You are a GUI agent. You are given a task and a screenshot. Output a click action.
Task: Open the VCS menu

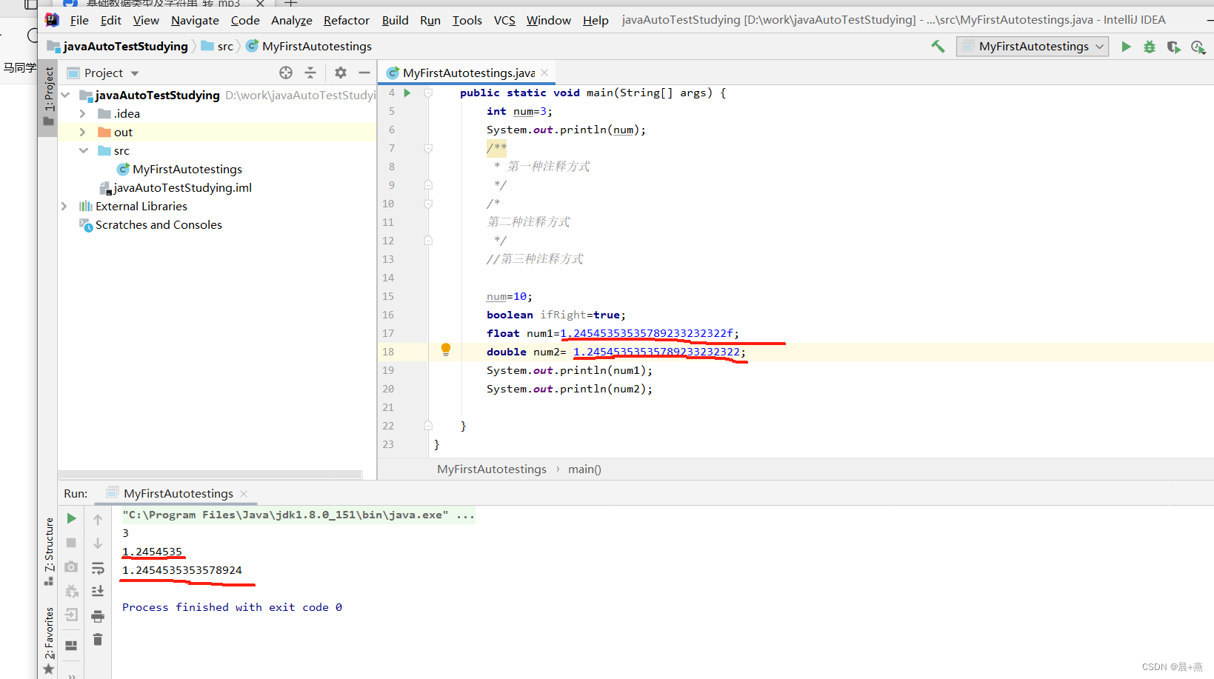(x=504, y=21)
